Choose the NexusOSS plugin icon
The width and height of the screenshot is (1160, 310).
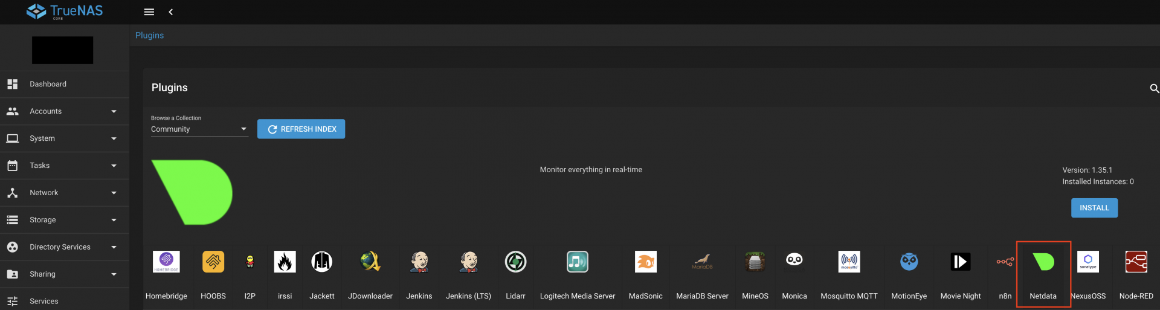coord(1088,262)
